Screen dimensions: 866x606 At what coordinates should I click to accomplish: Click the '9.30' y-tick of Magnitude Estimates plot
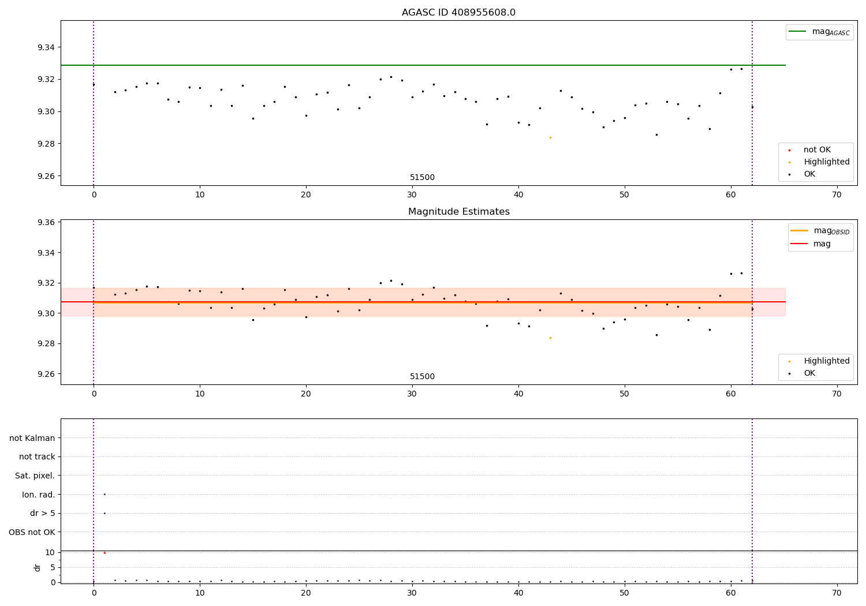46,313
